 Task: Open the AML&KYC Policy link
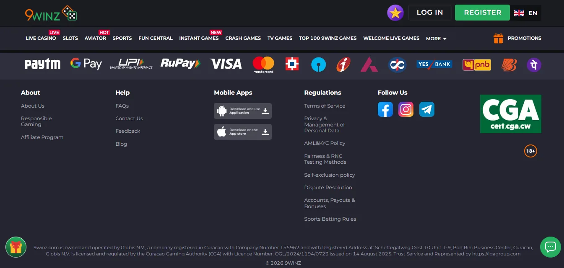point(325,143)
